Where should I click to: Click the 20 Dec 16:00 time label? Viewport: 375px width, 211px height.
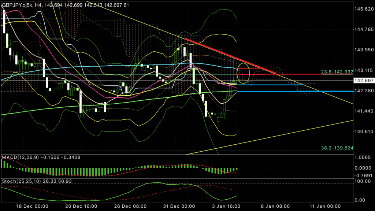pos(81,206)
